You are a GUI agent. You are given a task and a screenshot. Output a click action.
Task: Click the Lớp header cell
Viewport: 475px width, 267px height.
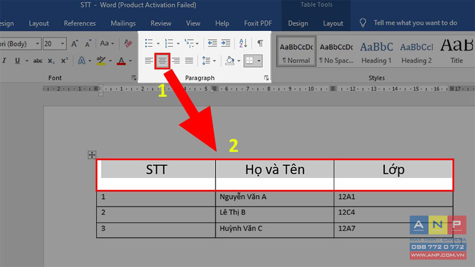coord(393,174)
